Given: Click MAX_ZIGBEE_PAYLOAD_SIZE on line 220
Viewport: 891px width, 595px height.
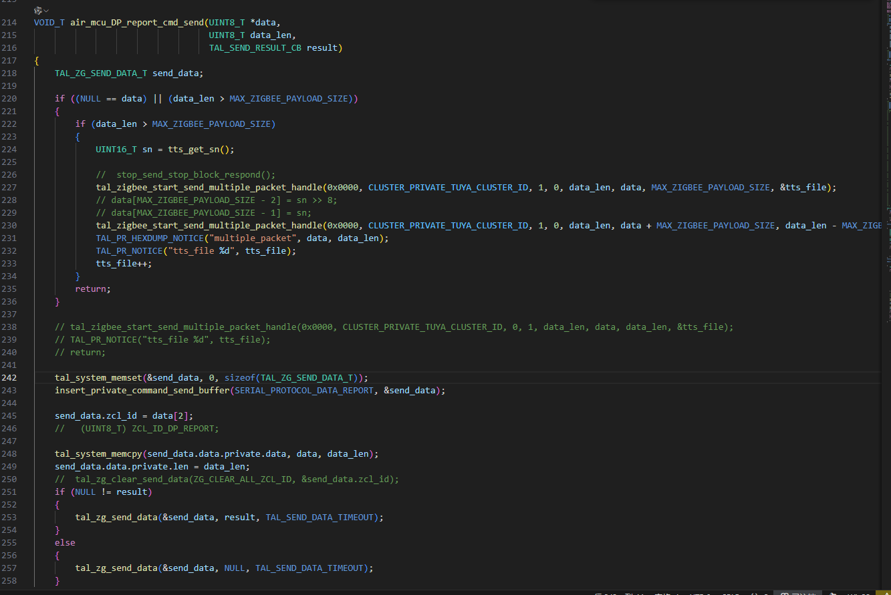Looking at the screenshot, I should pyautogui.click(x=289, y=99).
